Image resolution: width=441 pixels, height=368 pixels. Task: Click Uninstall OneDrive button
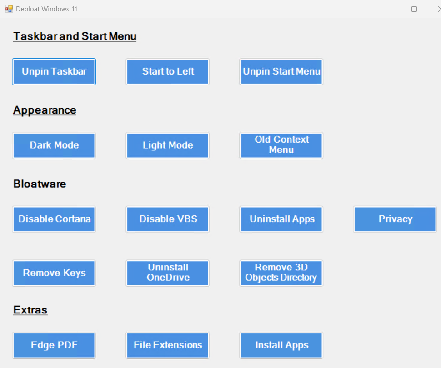coord(168,273)
